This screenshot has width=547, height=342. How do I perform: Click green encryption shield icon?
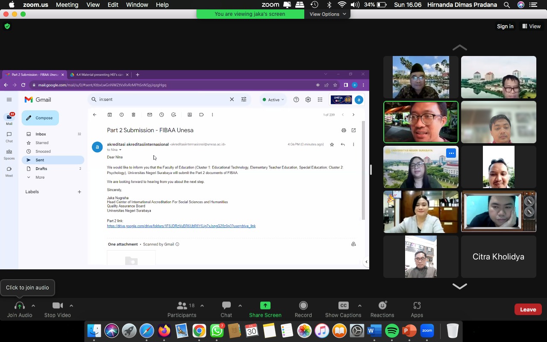(x=7, y=27)
